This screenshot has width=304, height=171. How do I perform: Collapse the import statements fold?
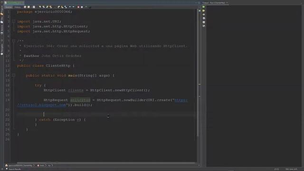14,21
